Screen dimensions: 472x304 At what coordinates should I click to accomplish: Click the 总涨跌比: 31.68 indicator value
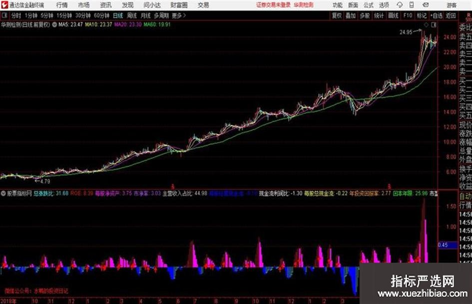coord(51,193)
